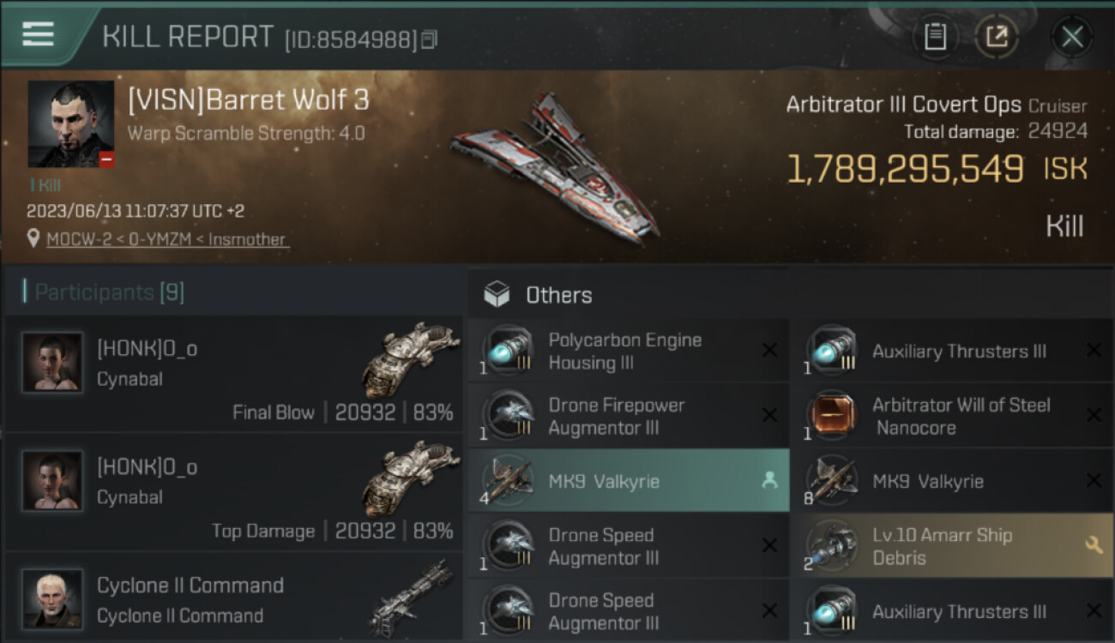The width and height of the screenshot is (1115, 643).
Task: Click Arbitrator Will of Steel Nanocore
Action: 952,416
